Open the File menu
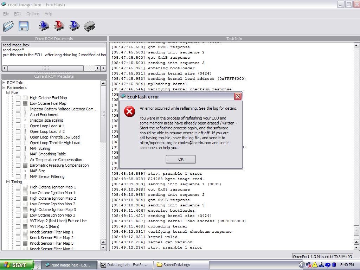Viewport: 360px width, 270px height. tap(6, 14)
